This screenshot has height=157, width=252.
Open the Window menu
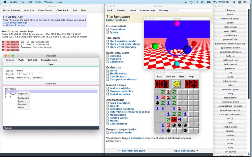click(x=49, y=2)
